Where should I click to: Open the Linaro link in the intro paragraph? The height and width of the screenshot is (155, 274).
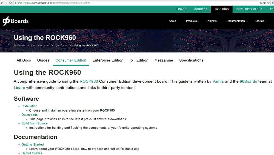tap(19, 88)
